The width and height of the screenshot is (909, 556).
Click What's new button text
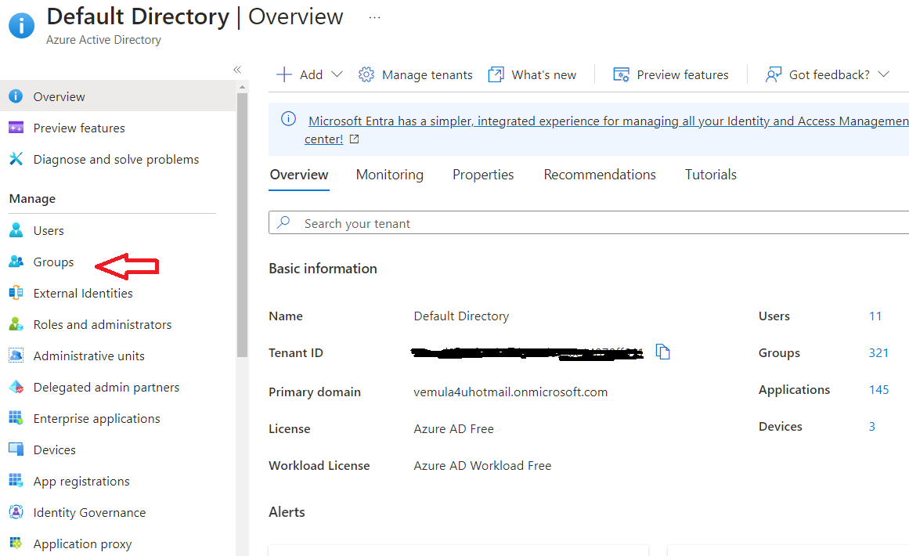point(544,75)
